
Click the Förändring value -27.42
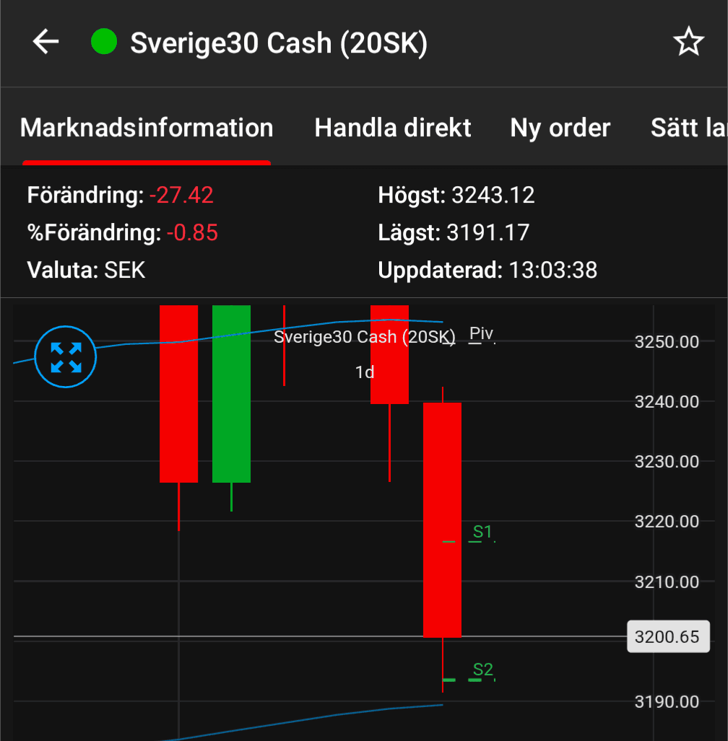[x=182, y=196]
